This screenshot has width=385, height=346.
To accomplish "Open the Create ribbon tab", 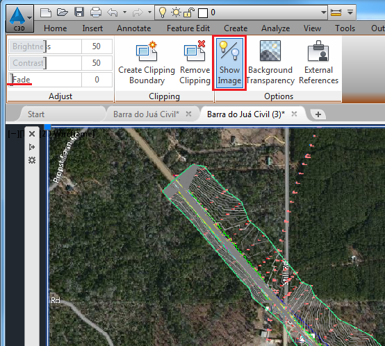I will point(236,28).
